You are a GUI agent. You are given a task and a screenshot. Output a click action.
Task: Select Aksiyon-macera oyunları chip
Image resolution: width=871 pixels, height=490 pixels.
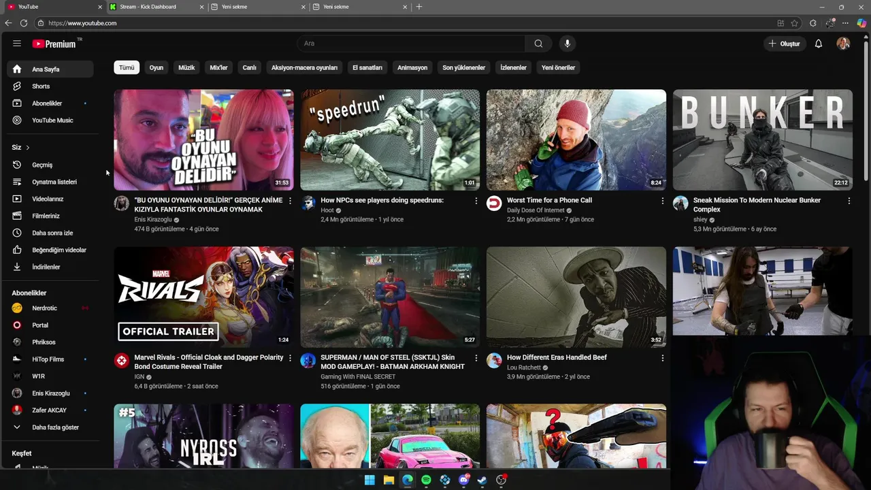304,67
